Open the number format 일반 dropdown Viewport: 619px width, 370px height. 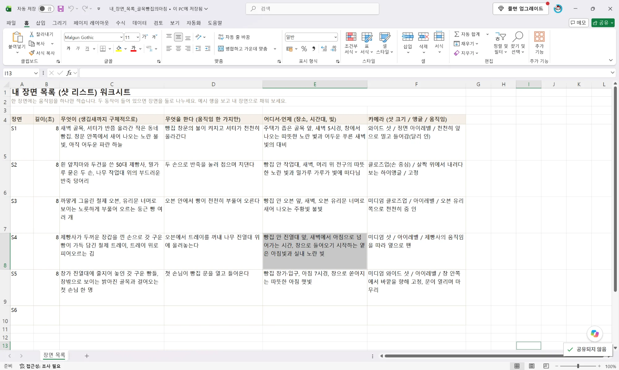coord(335,37)
